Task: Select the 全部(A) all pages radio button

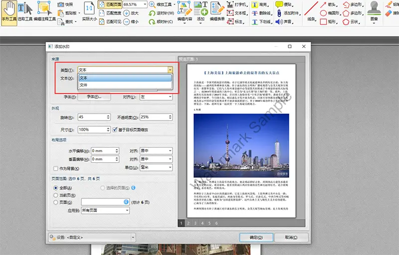Action: pos(56,188)
